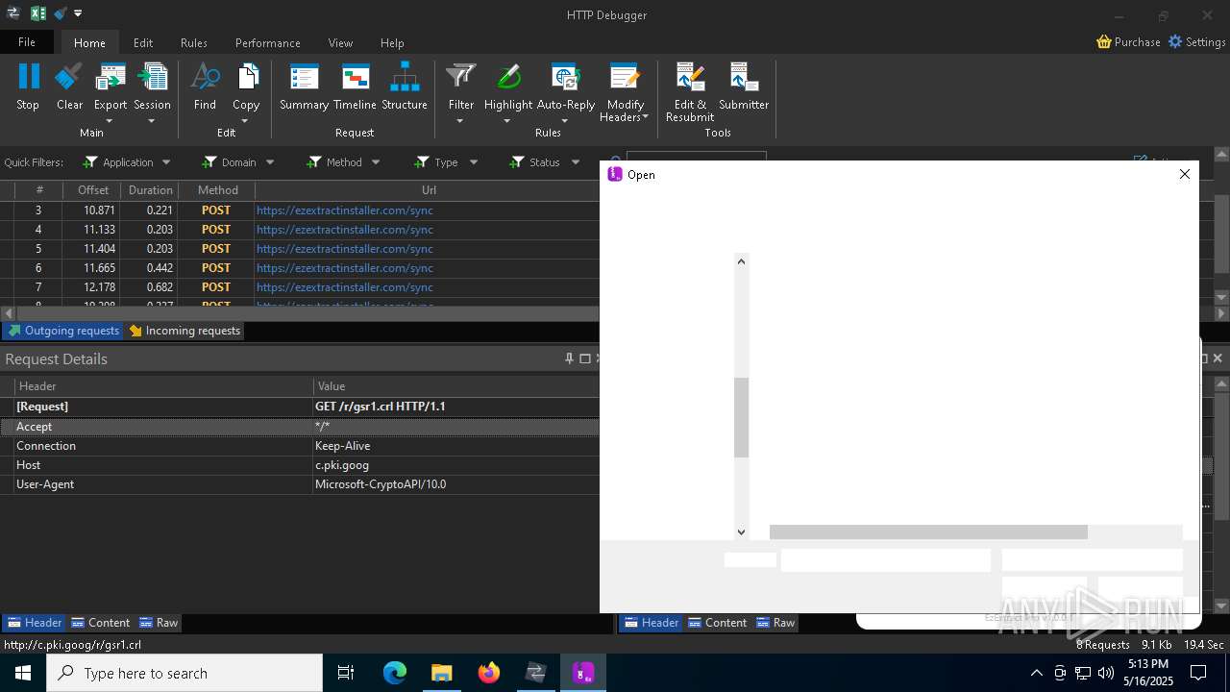Sort by the Offset column header
The height and width of the screenshot is (692, 1230).
pos(93,190)
